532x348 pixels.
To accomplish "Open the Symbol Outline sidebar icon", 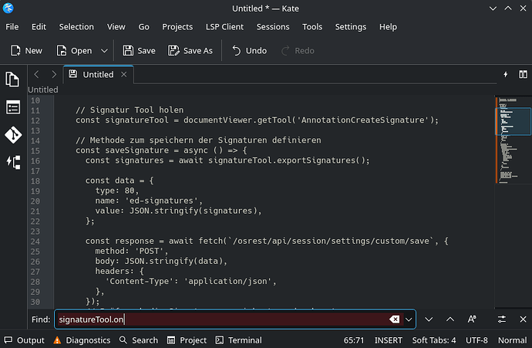I will 13,107.
